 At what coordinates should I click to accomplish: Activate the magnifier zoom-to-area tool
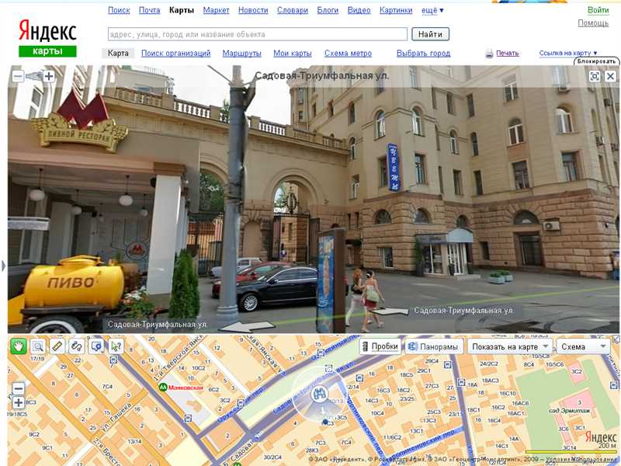coord(38,346)
